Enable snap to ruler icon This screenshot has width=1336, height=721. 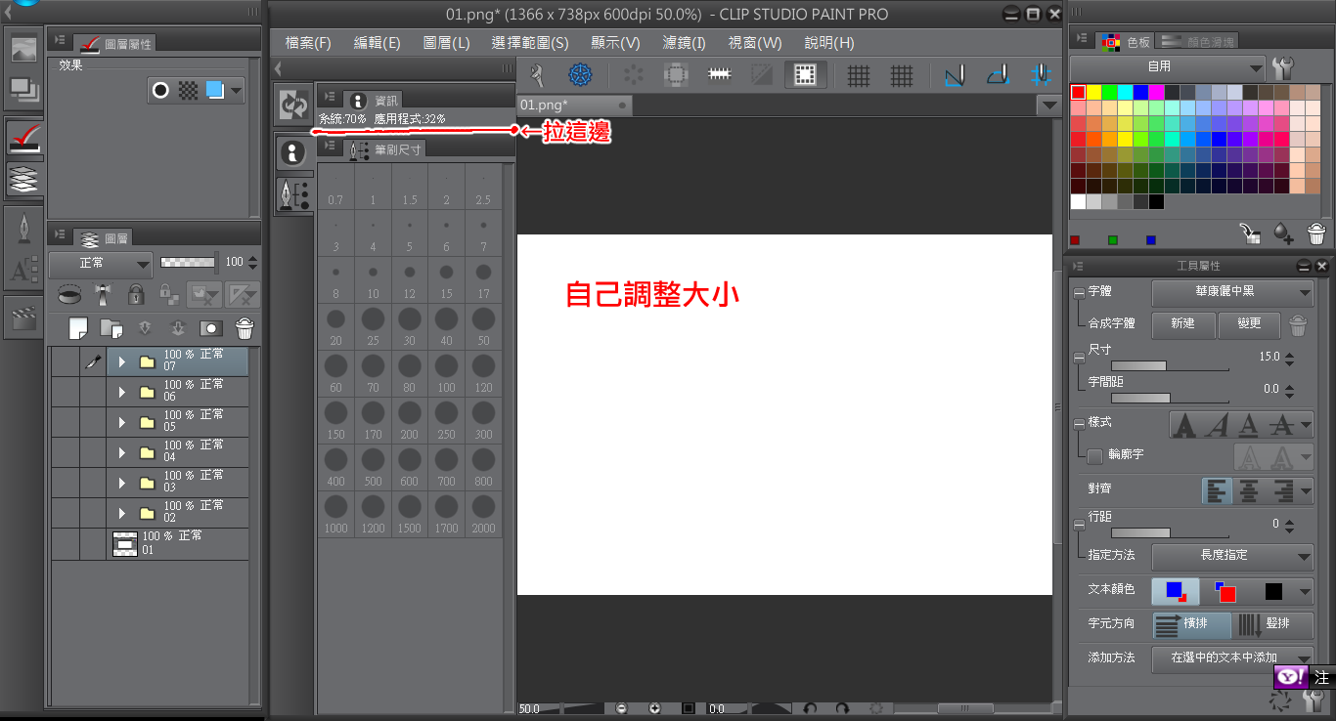point(955,75)
